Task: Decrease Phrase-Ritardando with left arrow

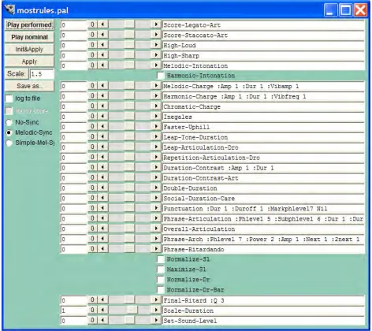Action: coord(102,249)
